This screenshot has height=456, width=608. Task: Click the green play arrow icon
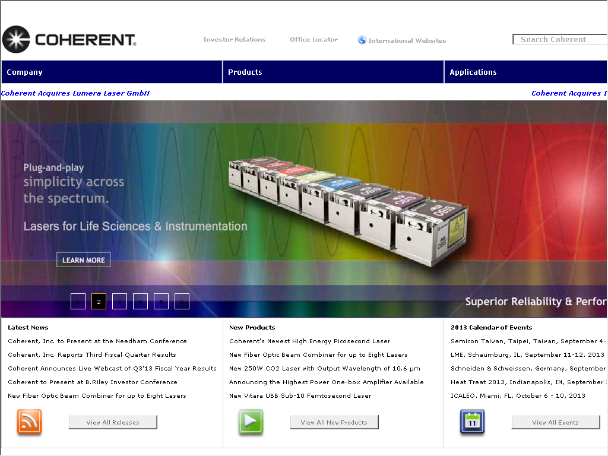pos(251,422)
